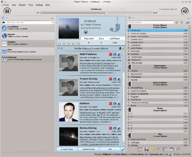Switch to the Similar Artists tab
The width and height of the screenshot is (192, 157).
click(x=89, y=149)
